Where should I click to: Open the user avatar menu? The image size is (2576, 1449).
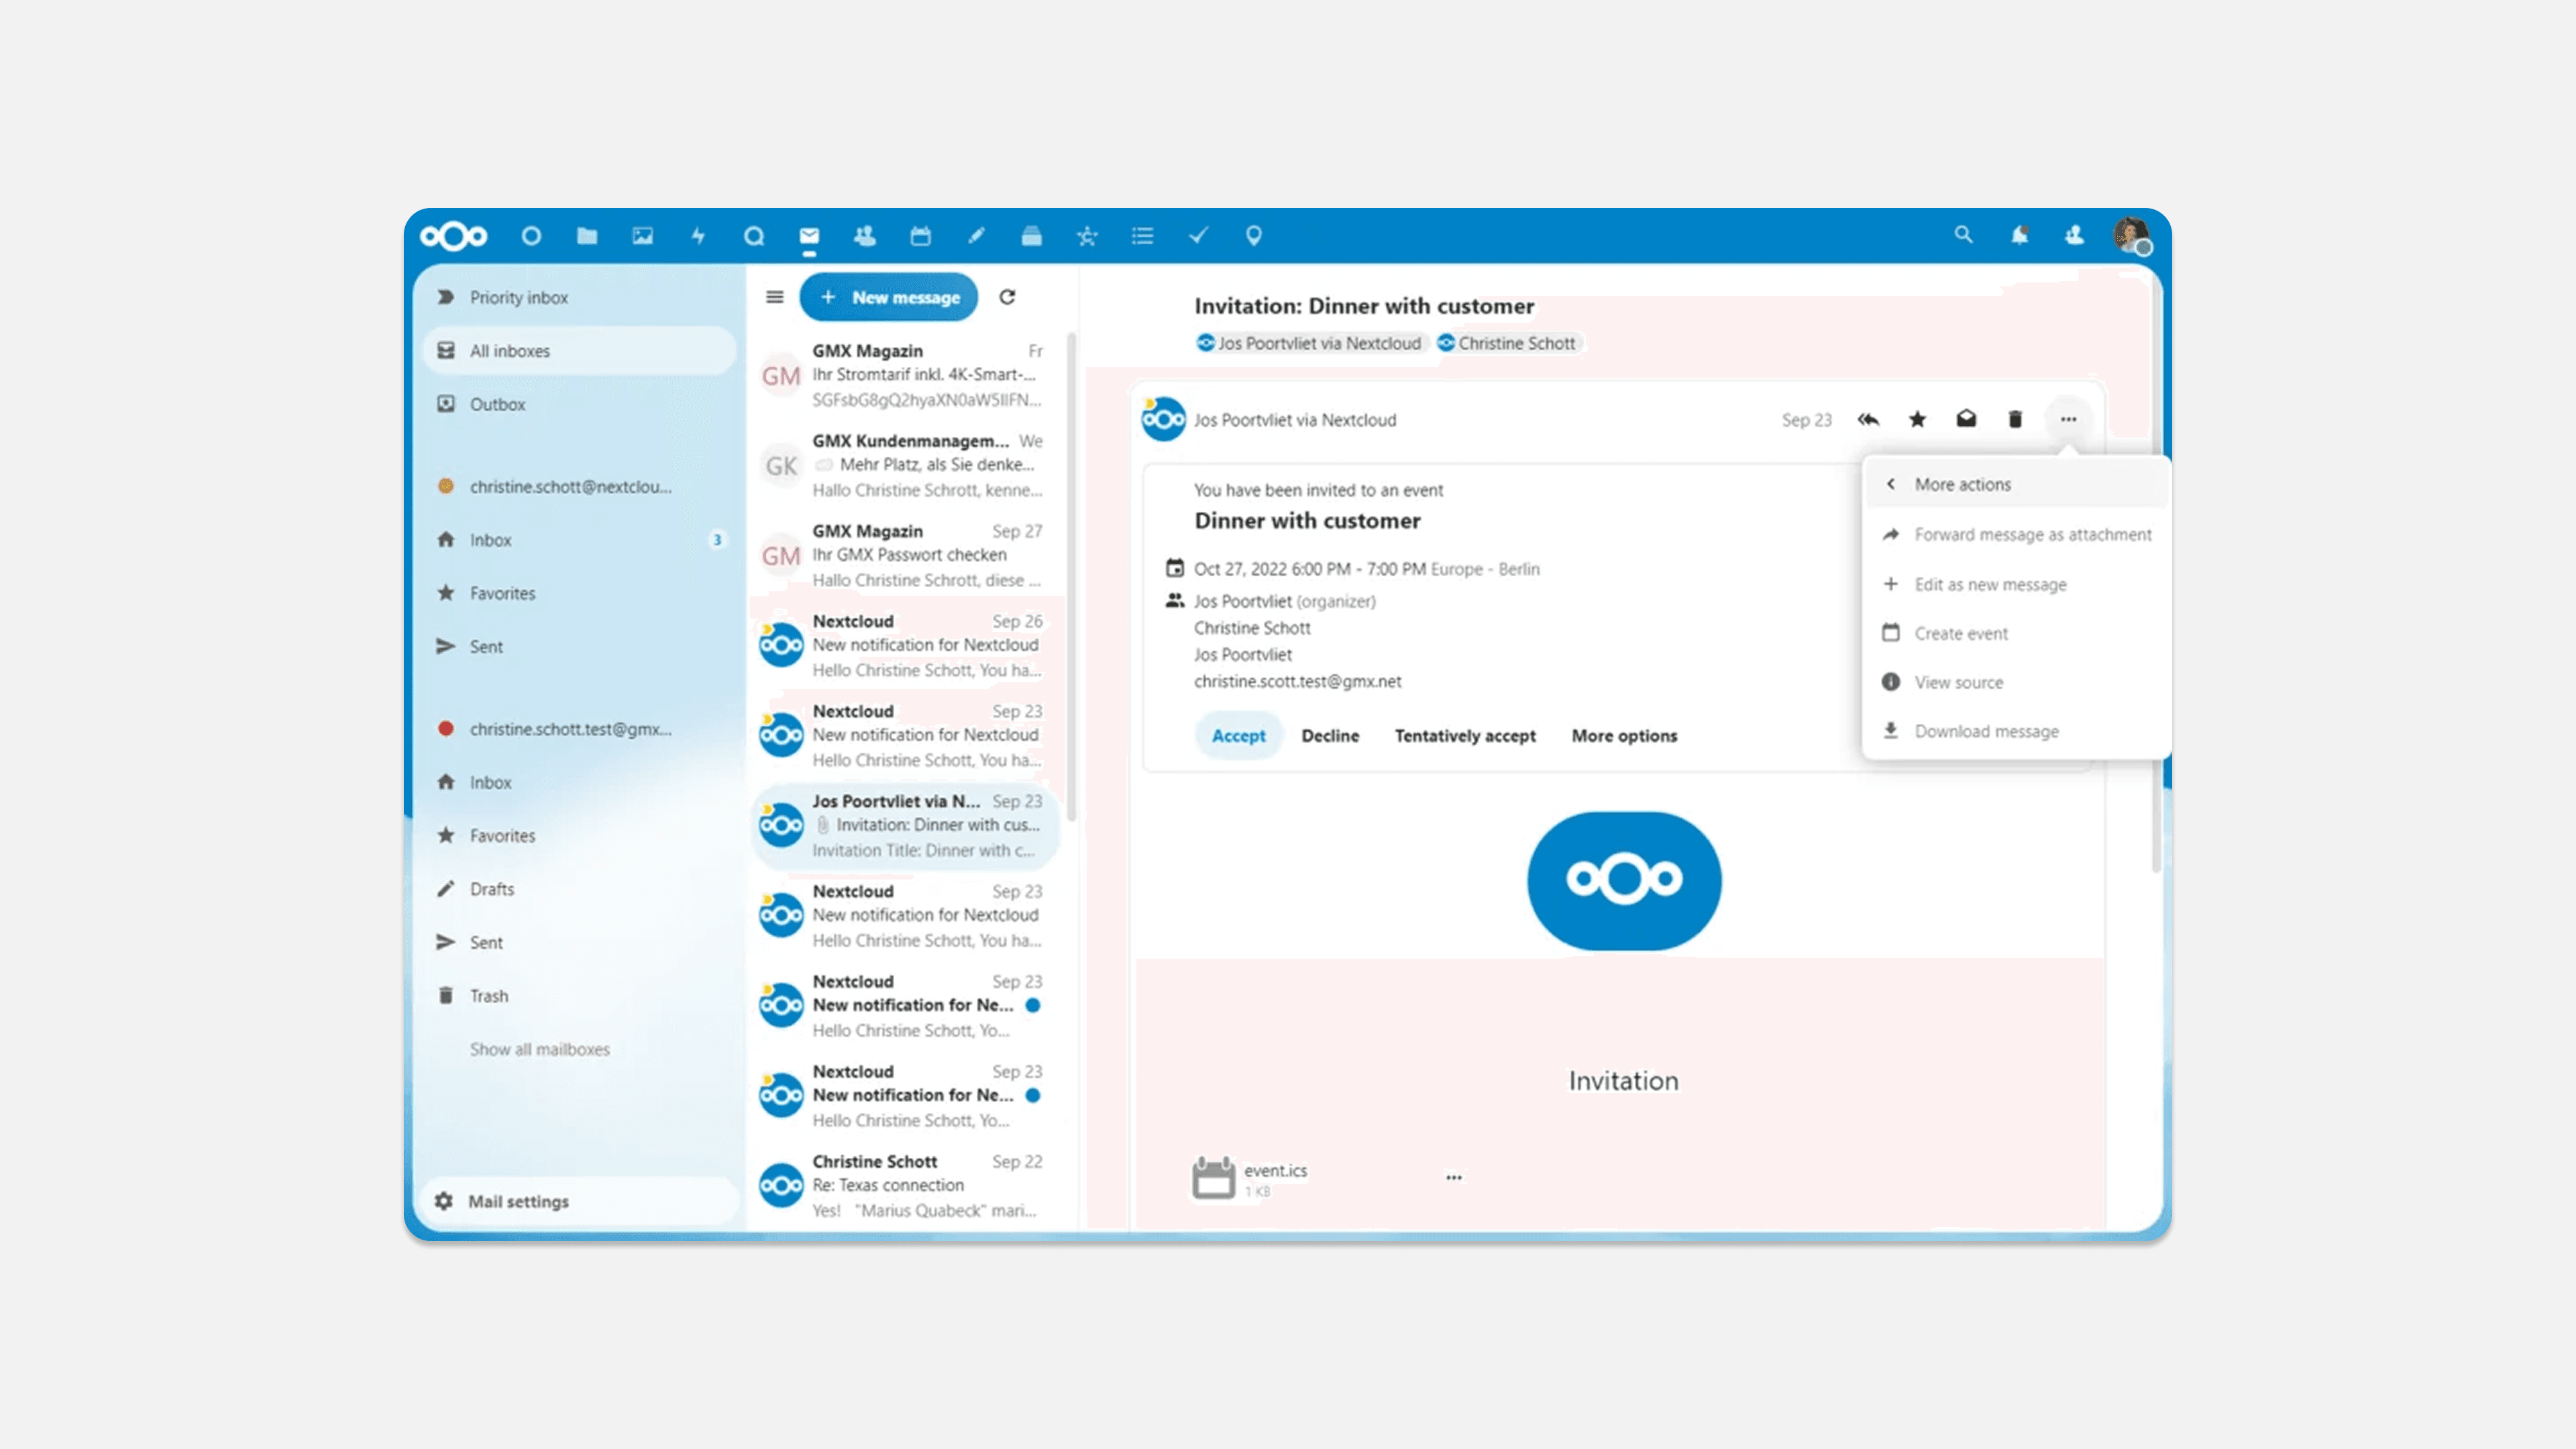coord(2131,236)
